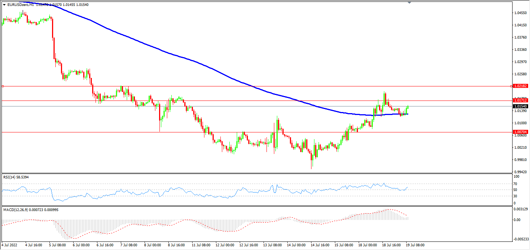Click the 1.03360 price scale value
The width and height of the screenshot is (530, 250).
pos(520,50)
